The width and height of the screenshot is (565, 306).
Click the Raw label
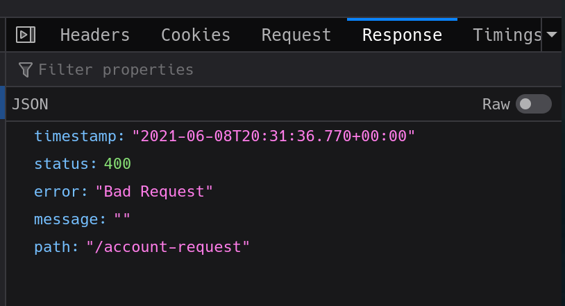(x=496, y=105)
